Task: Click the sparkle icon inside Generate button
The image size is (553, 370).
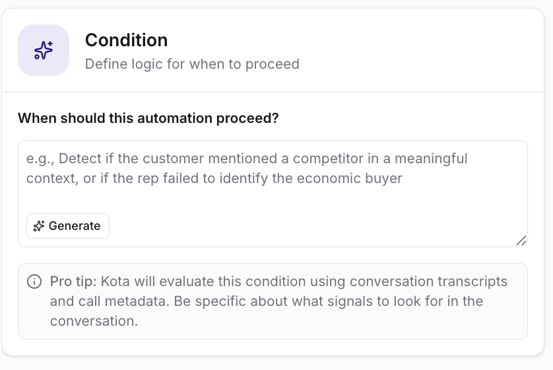Action: pyautogui.click(x=39, y=226)
